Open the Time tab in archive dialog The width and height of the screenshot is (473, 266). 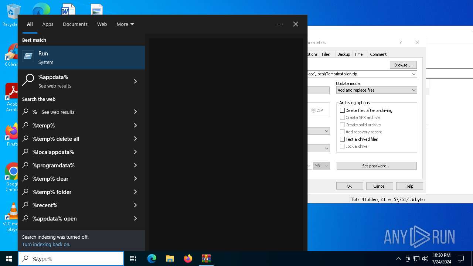[358, 54]
